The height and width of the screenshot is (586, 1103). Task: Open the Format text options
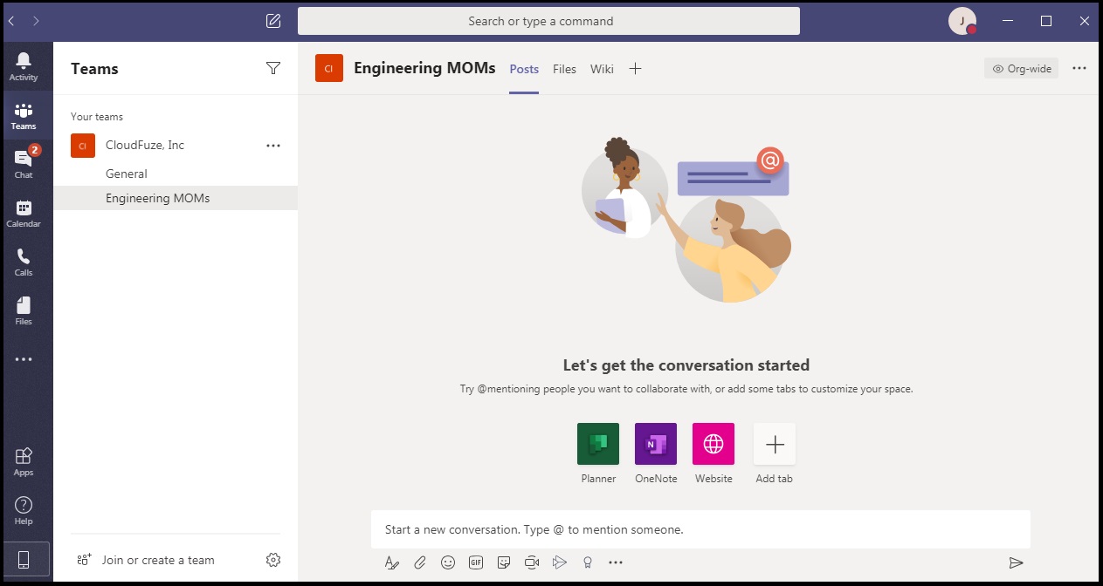pos(392,562)
